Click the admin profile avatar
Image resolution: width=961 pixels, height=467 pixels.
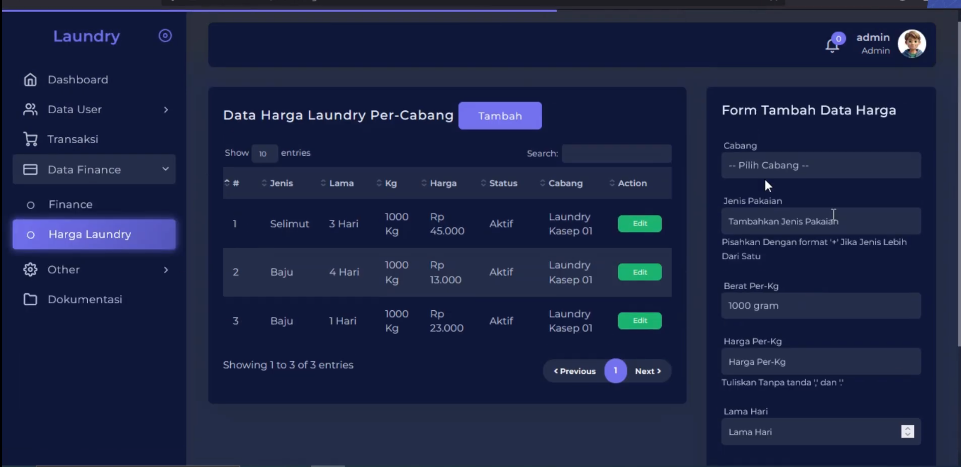coord(912,44)
